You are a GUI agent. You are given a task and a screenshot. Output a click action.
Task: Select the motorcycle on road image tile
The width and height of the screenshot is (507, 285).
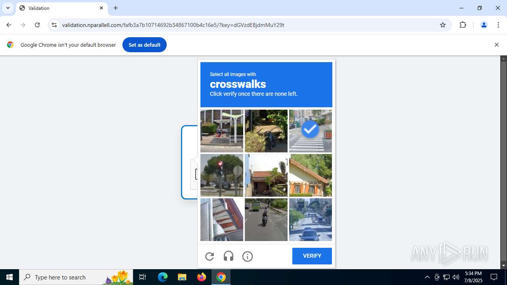(266, 220)
